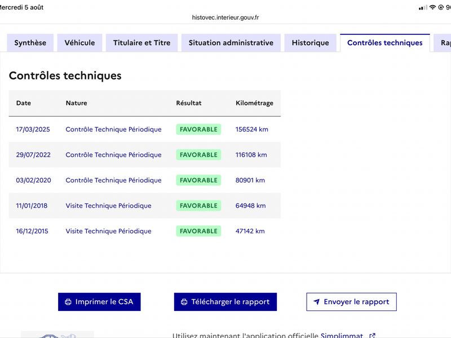451x338 pixels.
Task: Click FAVORABLE badge in 11/01/2018 row
Action: click(198, 206)
